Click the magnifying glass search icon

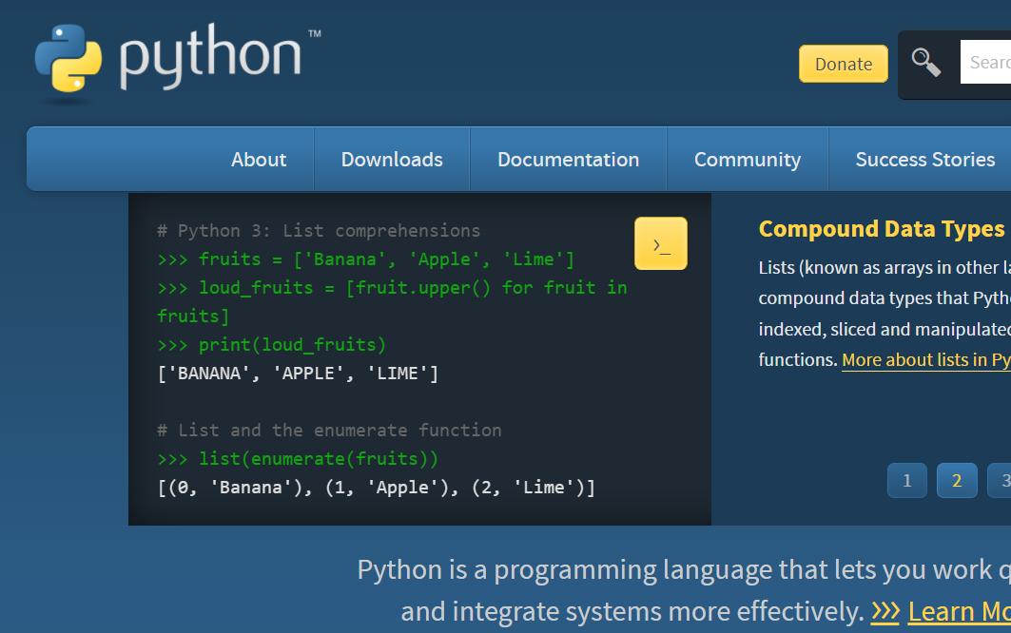[x=925, y=63]
